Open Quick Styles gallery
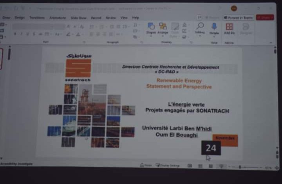 [175, 30]
